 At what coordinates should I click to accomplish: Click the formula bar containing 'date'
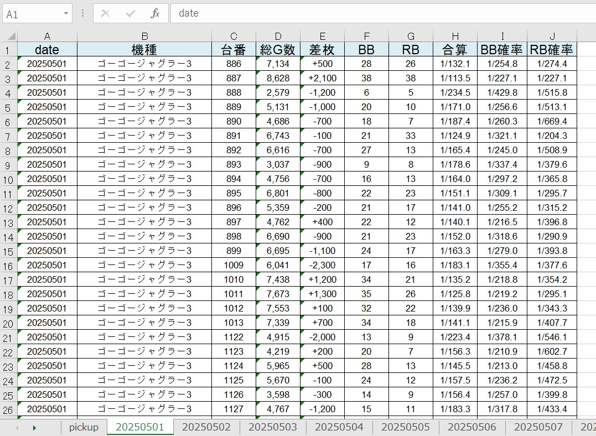383,13
